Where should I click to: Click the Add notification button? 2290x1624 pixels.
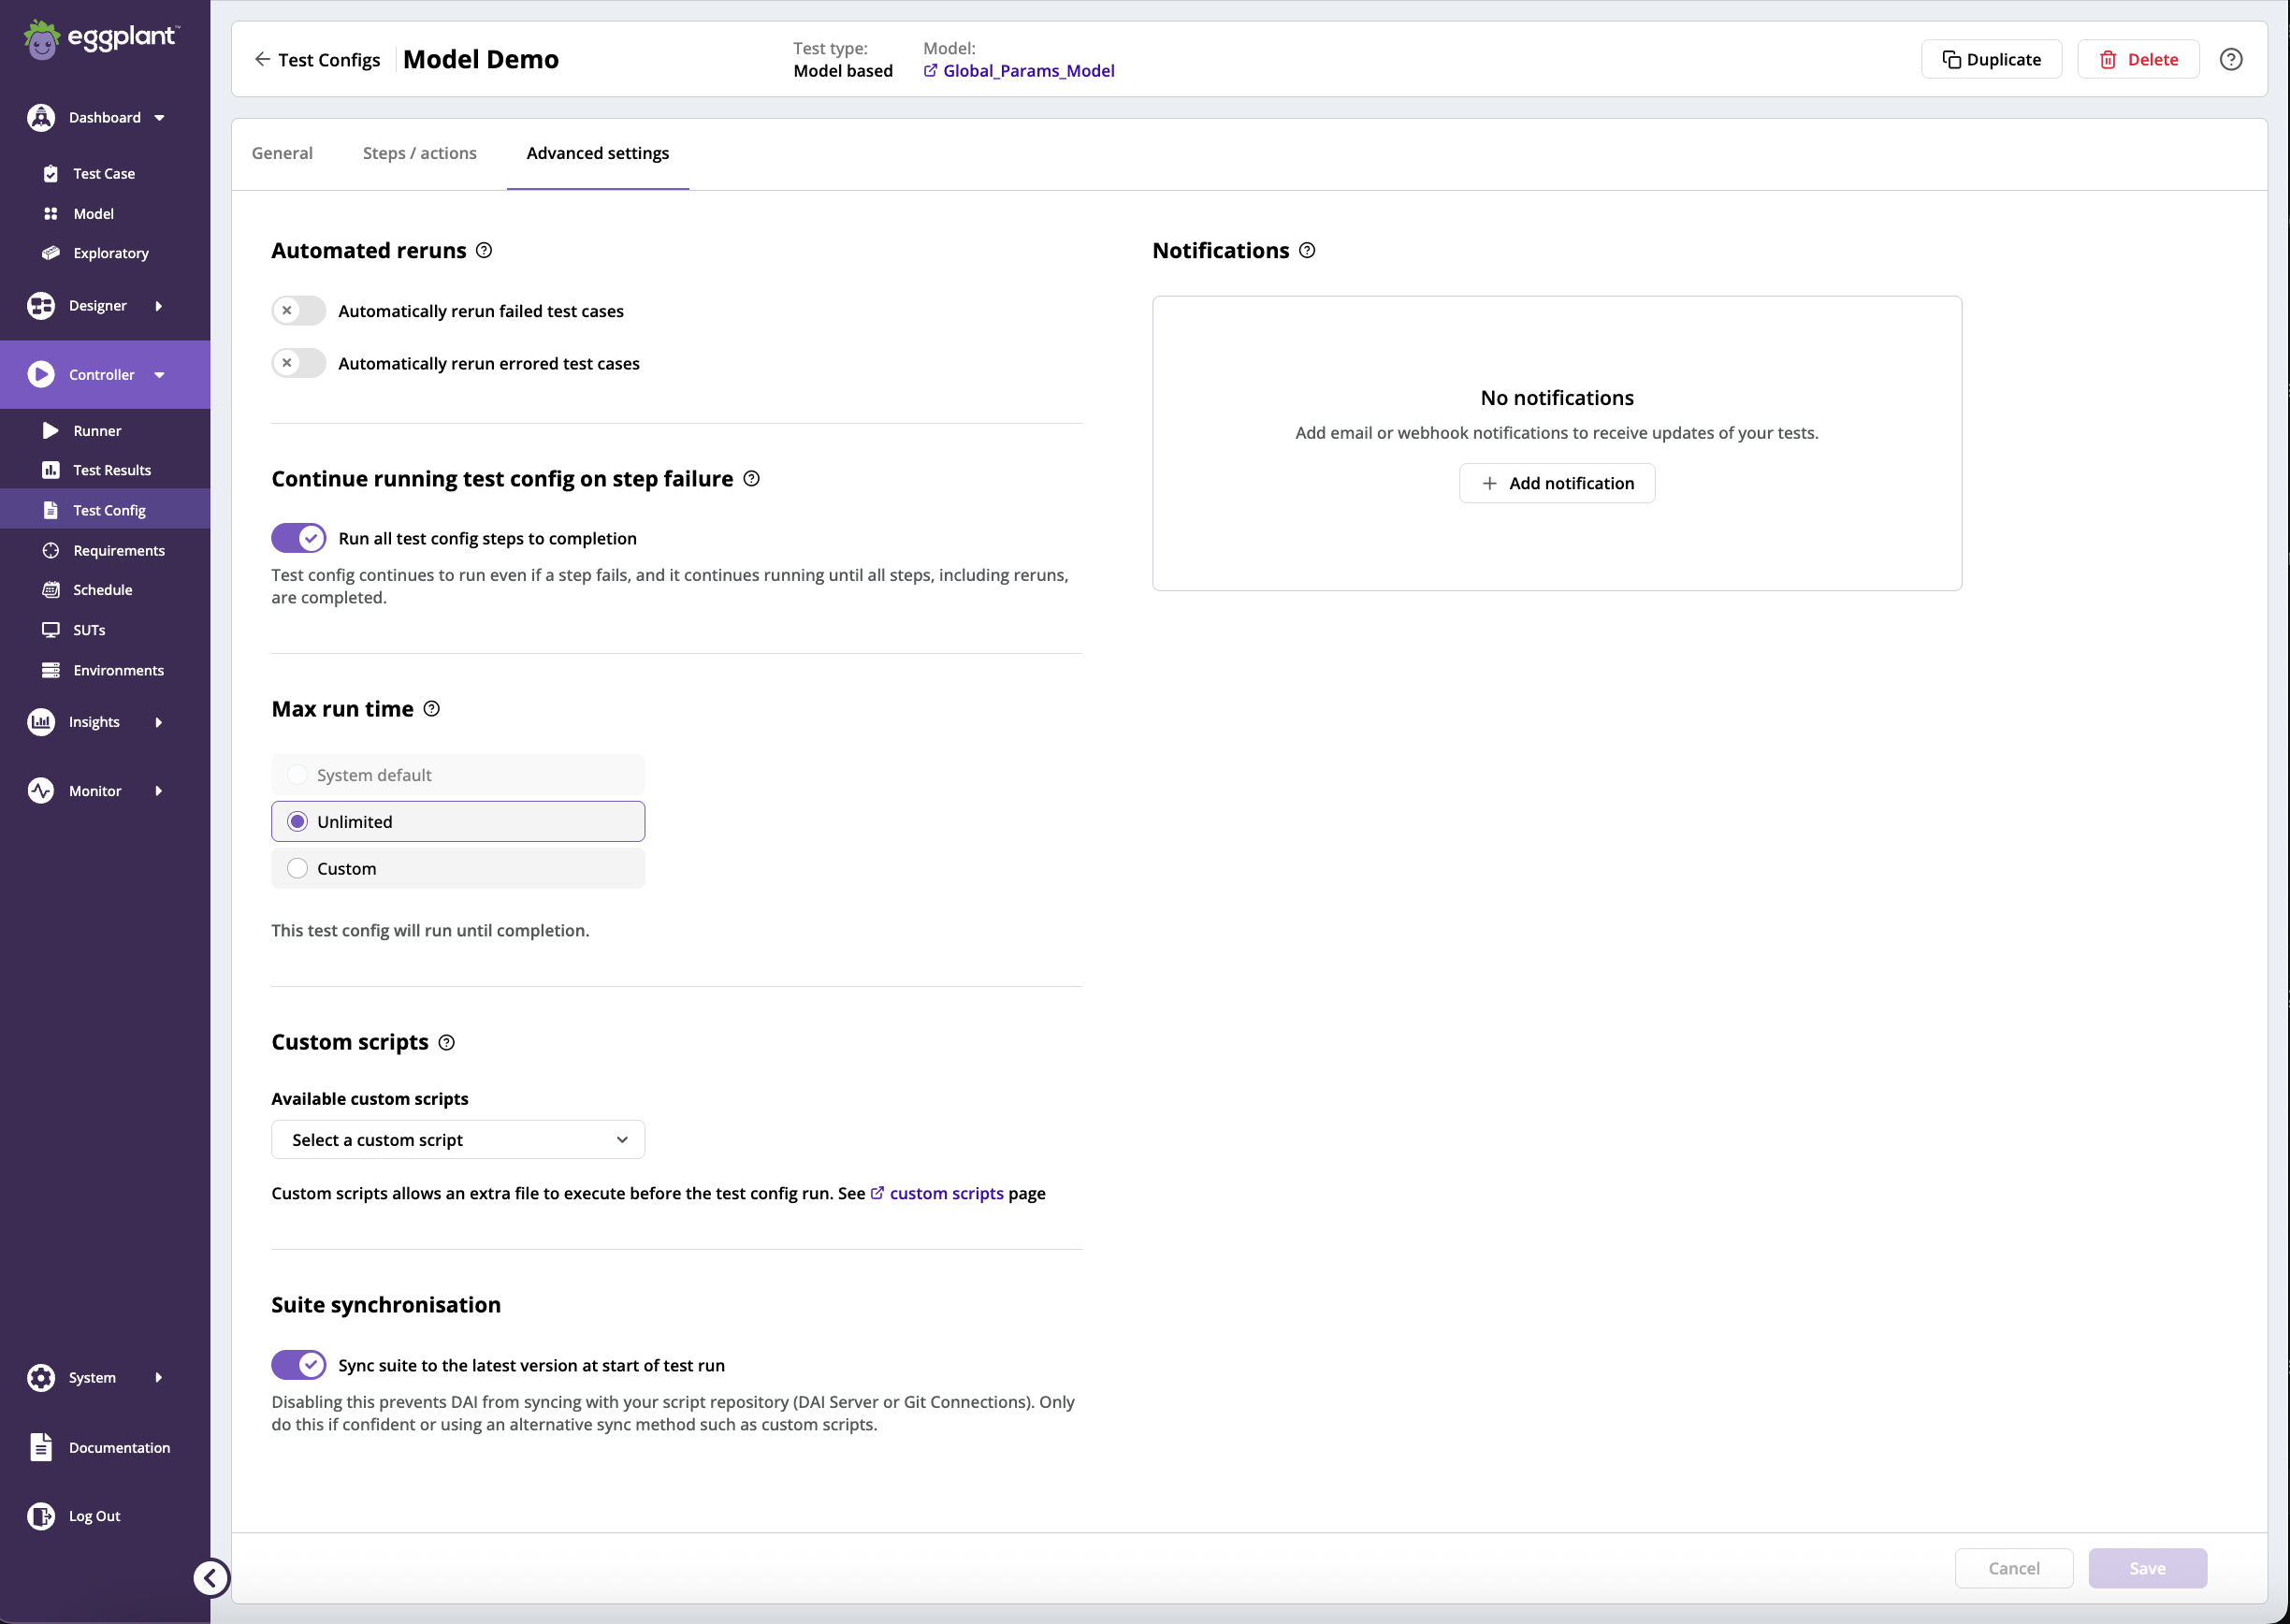(1556, 483)
